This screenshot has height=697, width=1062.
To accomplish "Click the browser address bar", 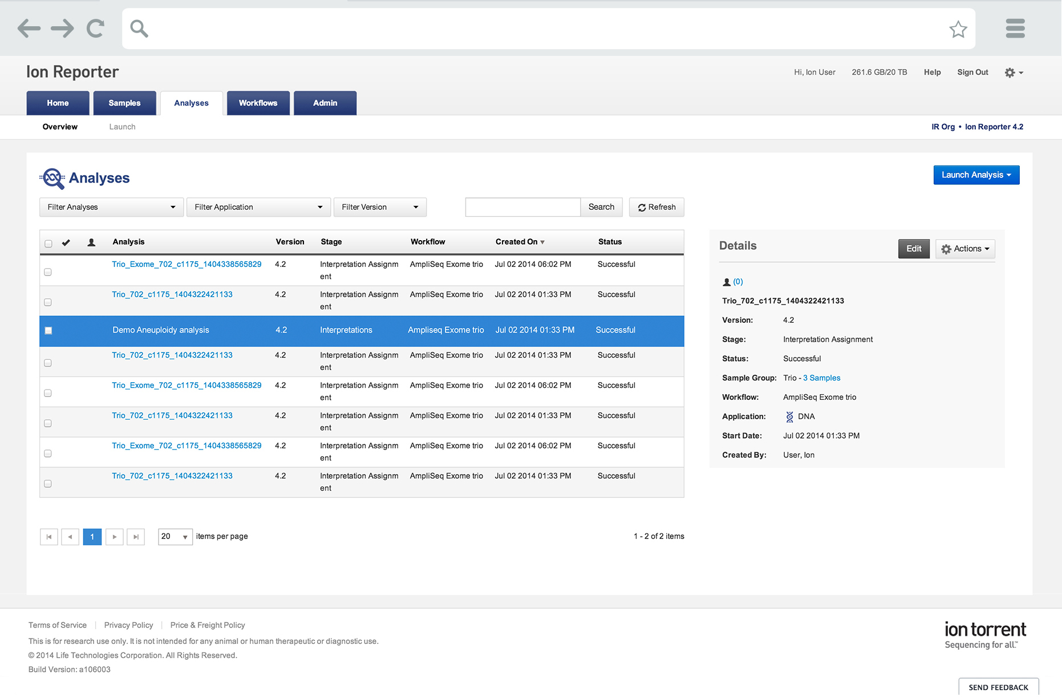I will (548, 29).
